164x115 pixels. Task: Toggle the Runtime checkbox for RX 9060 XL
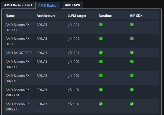[101, 76]
